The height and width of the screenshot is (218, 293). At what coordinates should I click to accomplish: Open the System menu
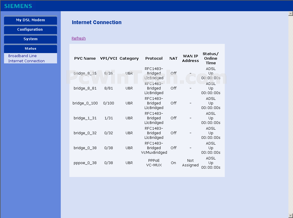30,39
